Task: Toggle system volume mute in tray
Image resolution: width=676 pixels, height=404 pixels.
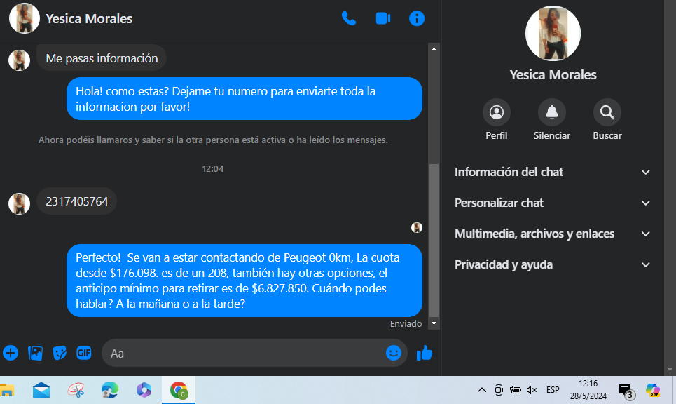Action: tap(532, 390)
